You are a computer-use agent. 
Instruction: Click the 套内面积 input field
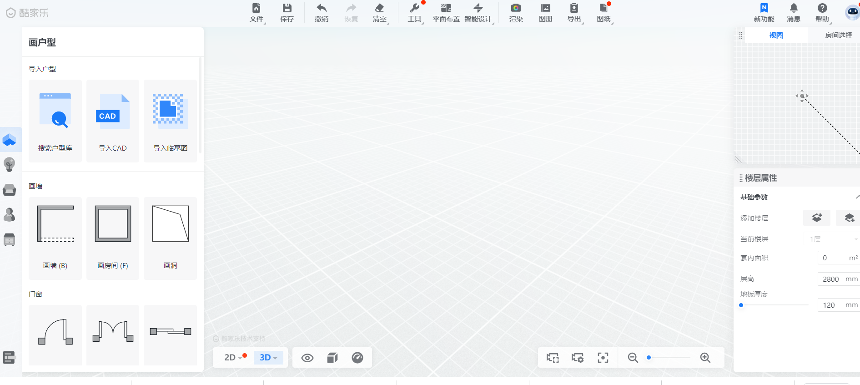click(x=839, y=258)
